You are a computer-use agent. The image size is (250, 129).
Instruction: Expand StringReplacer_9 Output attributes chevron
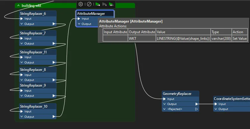(21, 96)
